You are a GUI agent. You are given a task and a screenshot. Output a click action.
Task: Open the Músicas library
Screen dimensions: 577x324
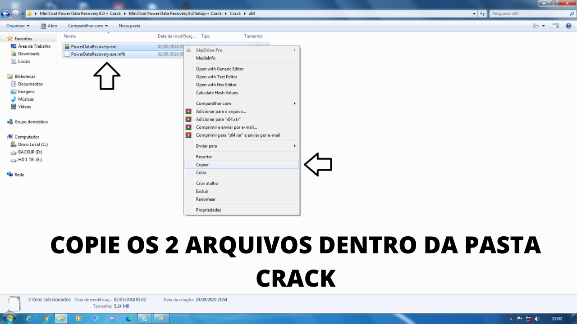(x=26, y=99)
